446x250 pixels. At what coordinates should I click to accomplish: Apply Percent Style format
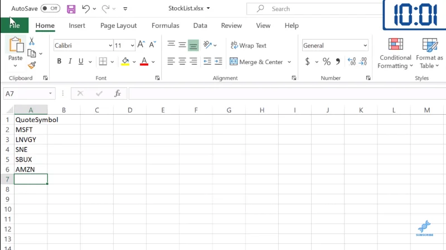coord(327,61)
